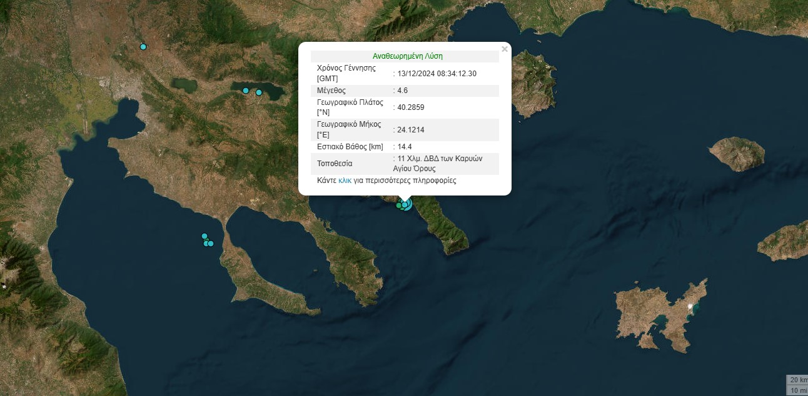Click the origin time 13/12/2024 08:34:12.30
808x396 pixels.
pos(437,74)
